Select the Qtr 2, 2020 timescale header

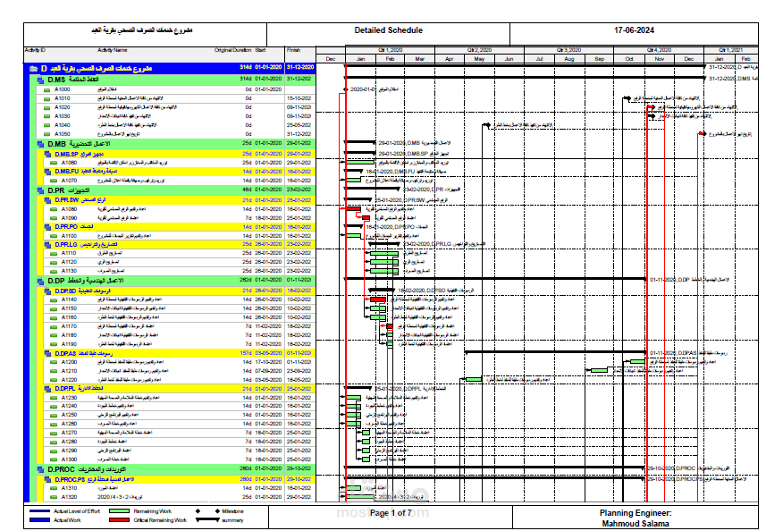(479, 50)
